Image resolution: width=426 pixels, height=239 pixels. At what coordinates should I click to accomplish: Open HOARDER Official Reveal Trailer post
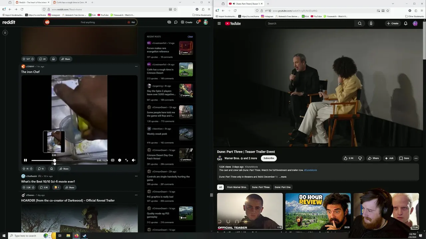(68, 200)
